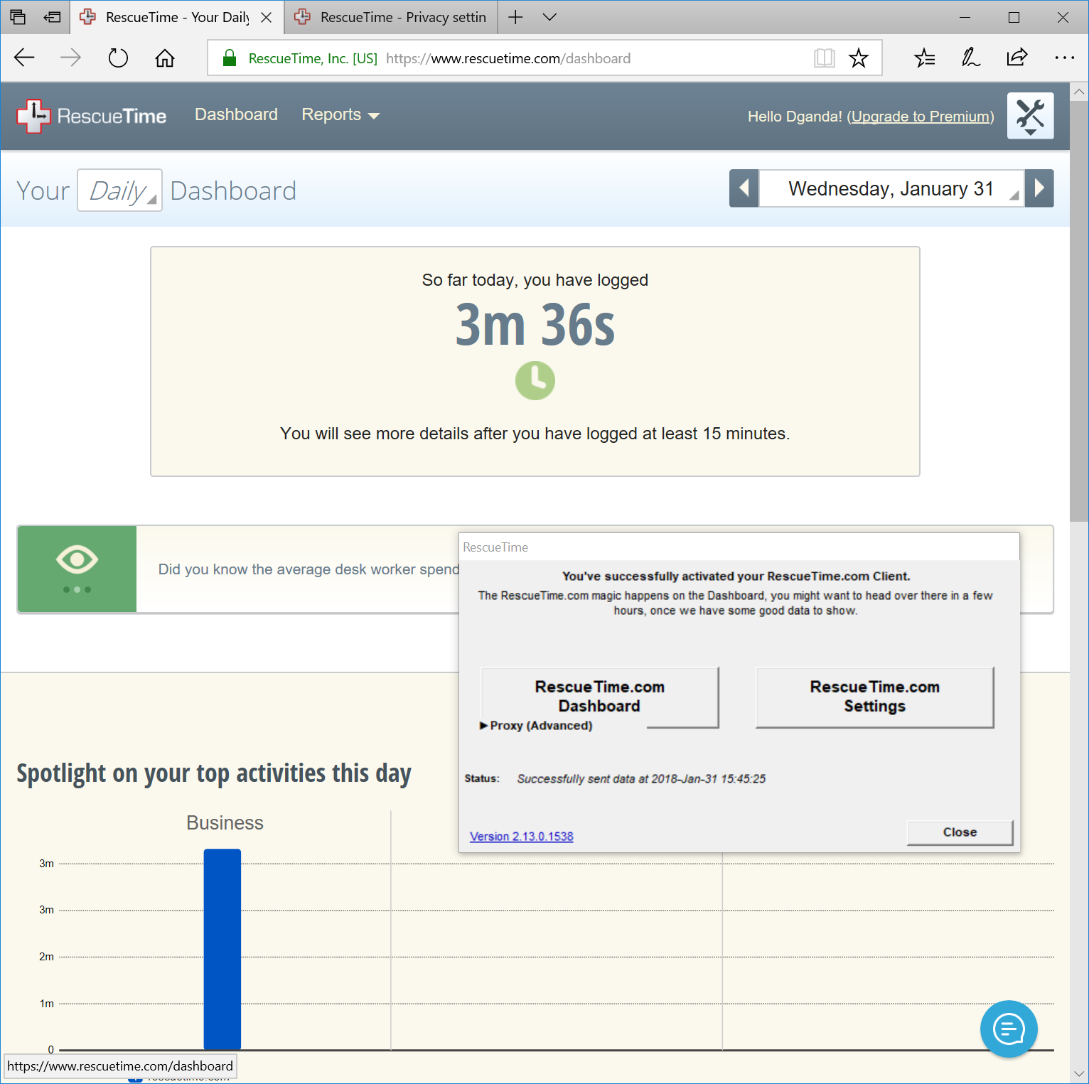Screen dimensions: 1089x1084
Task: Go to previous day arrow
Action: pos(744,188)
